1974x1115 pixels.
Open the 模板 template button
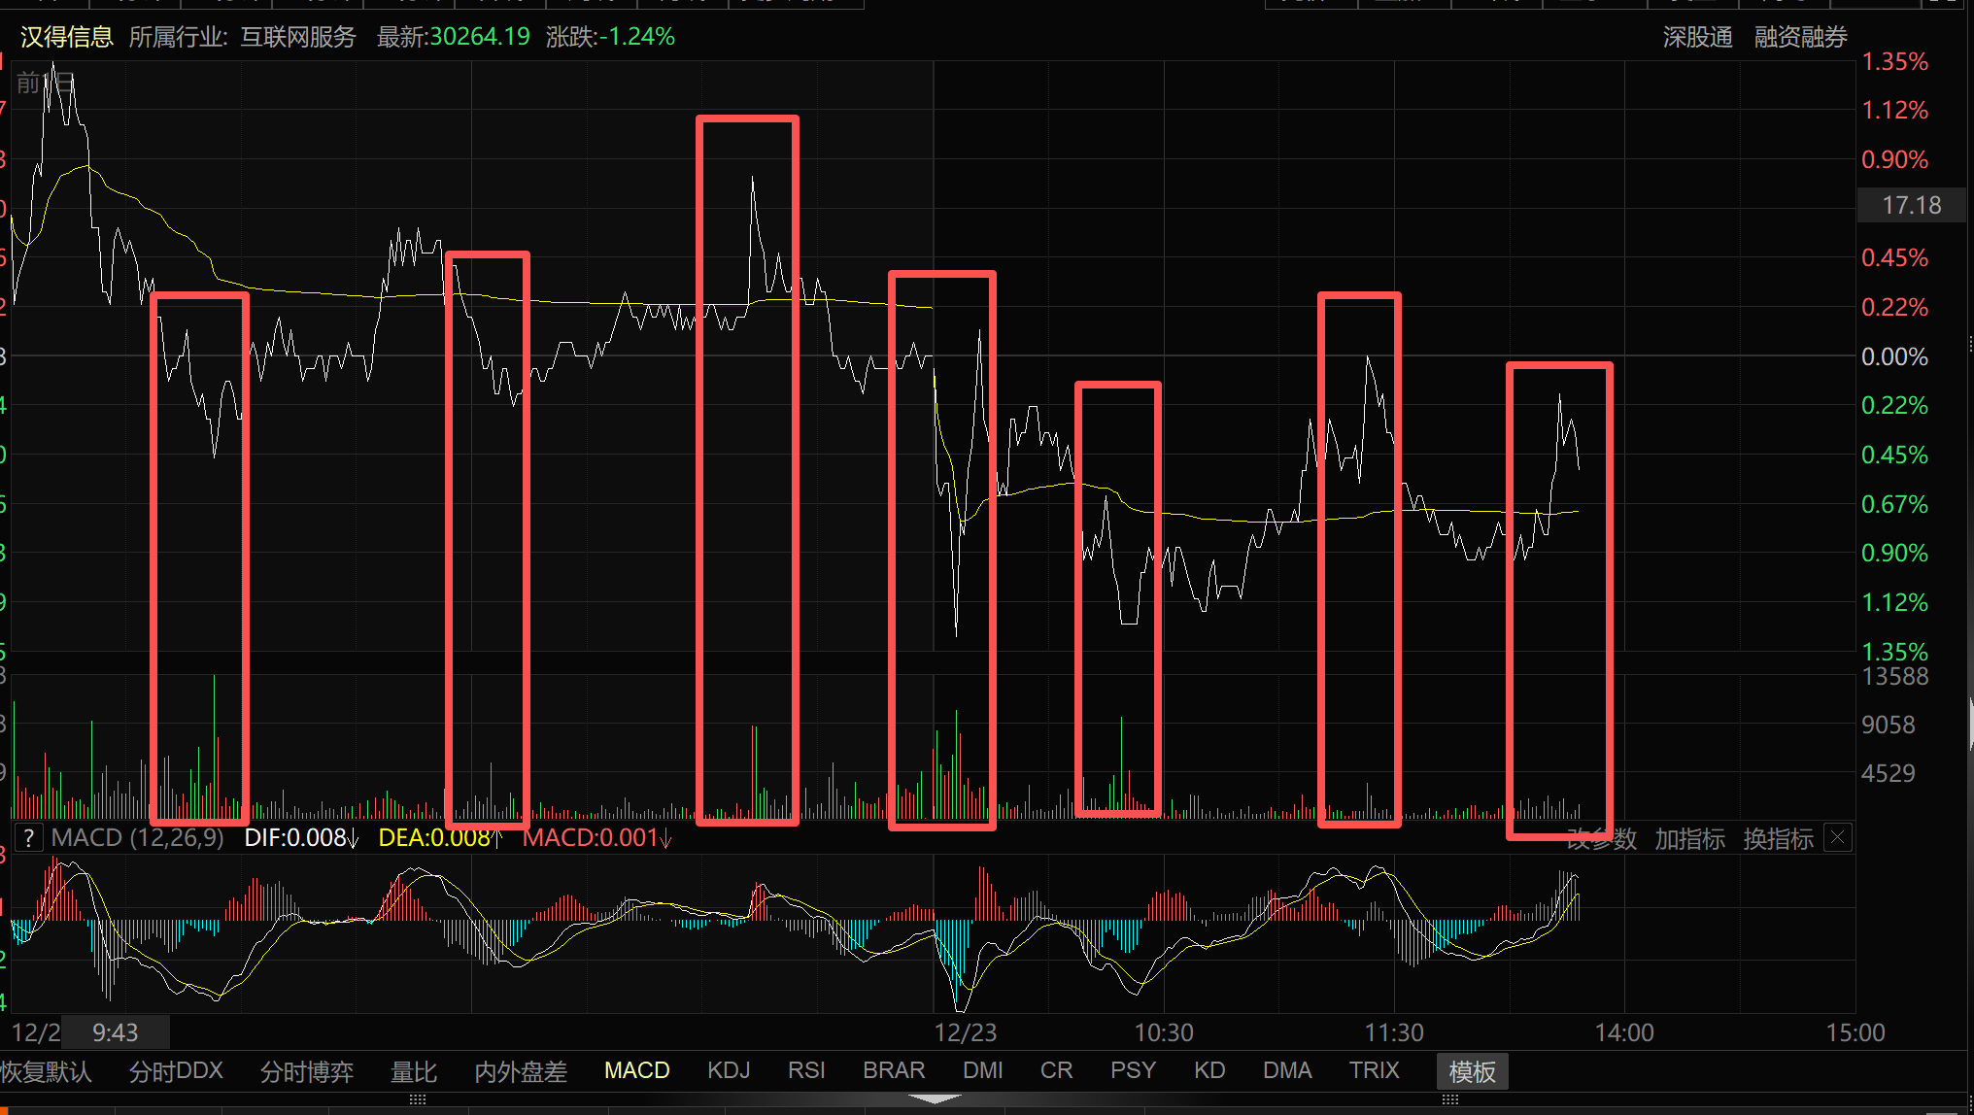coord(1472,1071)
